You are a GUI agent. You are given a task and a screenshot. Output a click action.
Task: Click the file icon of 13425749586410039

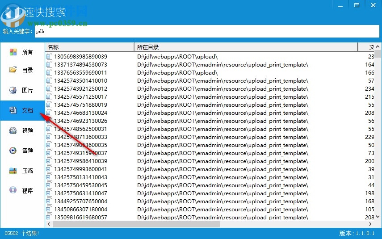[49, 161]
